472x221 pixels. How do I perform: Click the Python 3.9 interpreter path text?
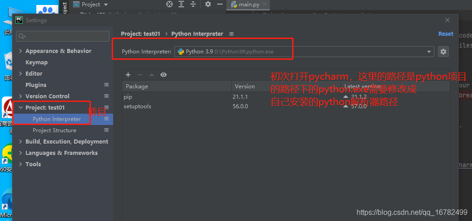(230, 52)
